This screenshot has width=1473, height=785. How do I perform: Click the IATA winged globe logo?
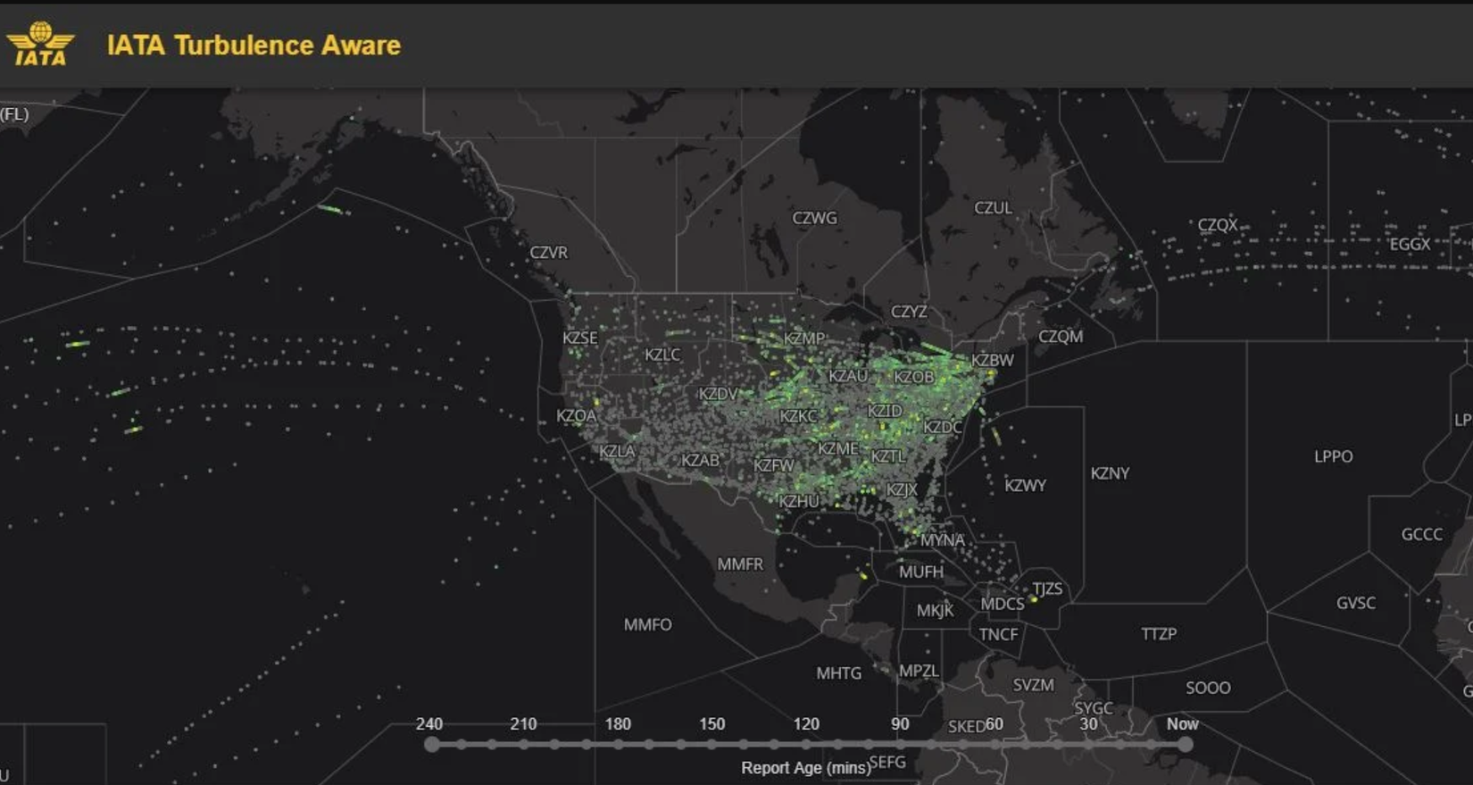40,45
